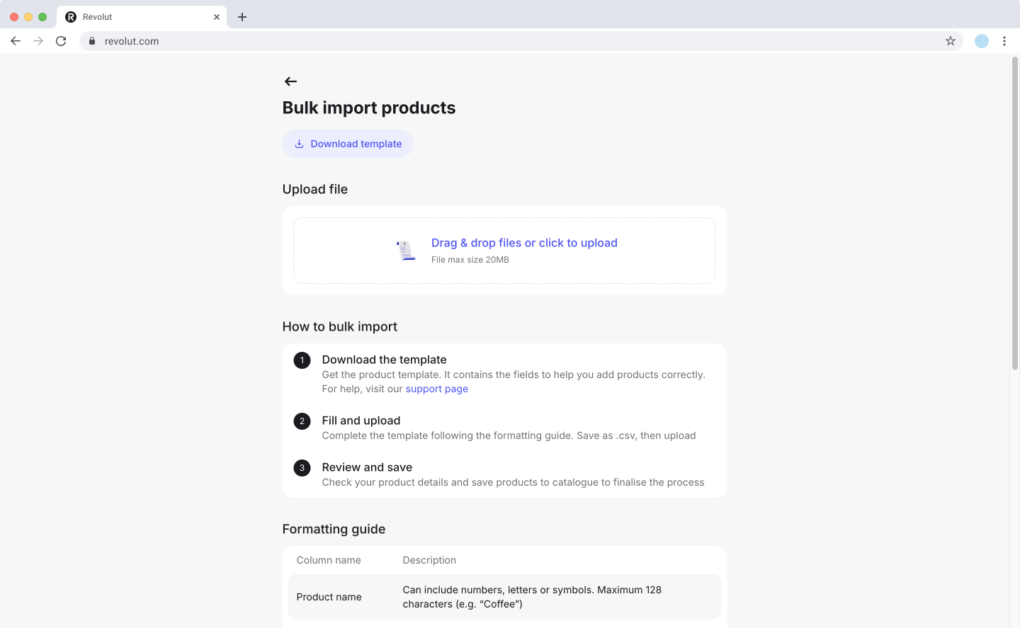Open a new tab with the plus button
Screen dimensions: 1020x628
[x=242, y=17]
